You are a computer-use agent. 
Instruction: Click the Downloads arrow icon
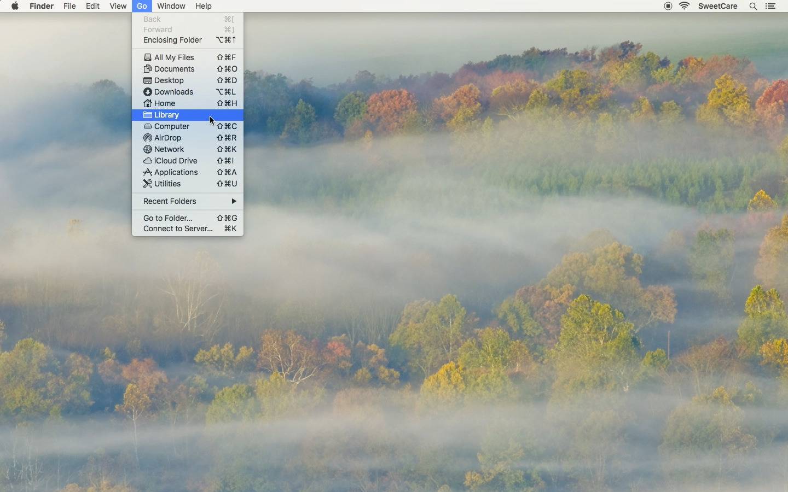[x=147, y=92]
